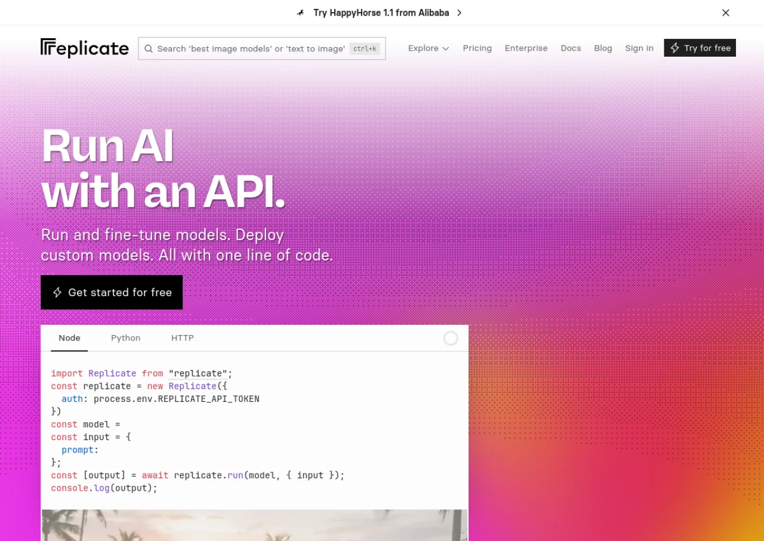
Task: Click the console.log(output) code line
Action: [104, 488]
